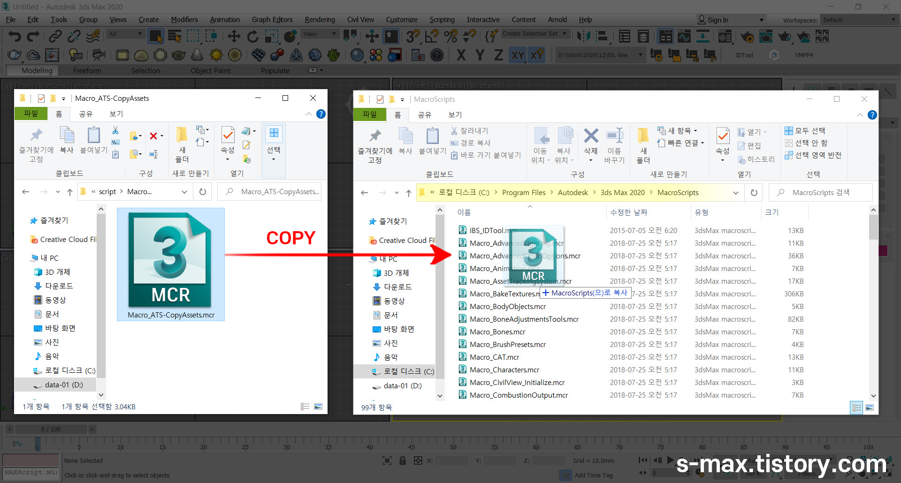Click the VMPP4 toolbar button
Image resolution: width=901 pixels, height=483 pixels.
point(804,55)
